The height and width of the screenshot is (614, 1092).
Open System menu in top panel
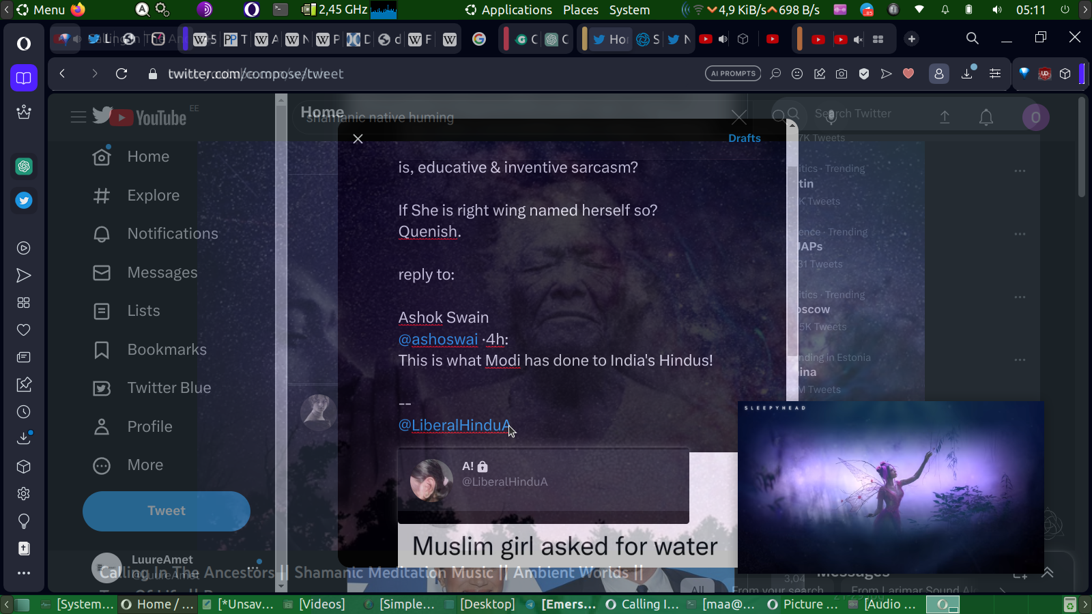(629, 10)
